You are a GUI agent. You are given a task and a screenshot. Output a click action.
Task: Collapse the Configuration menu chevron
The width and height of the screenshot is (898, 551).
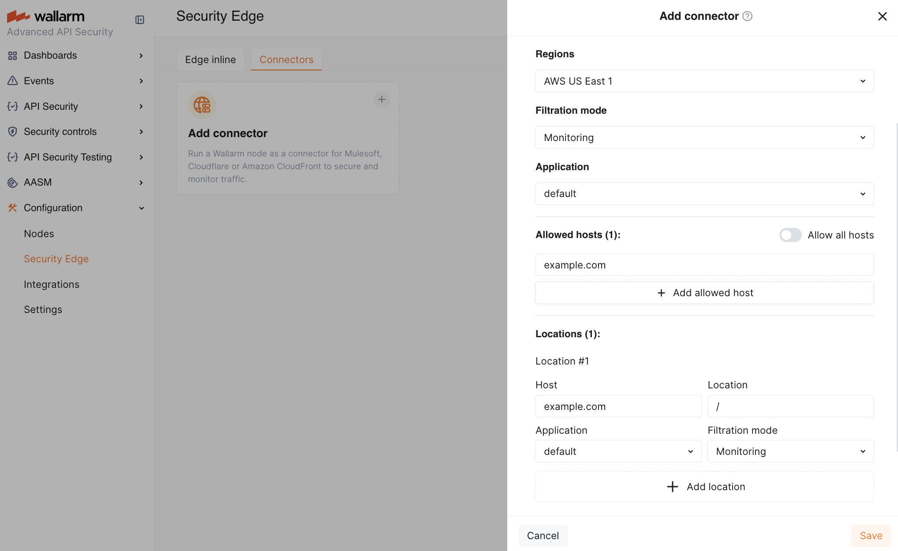click(x=142, y=208)
